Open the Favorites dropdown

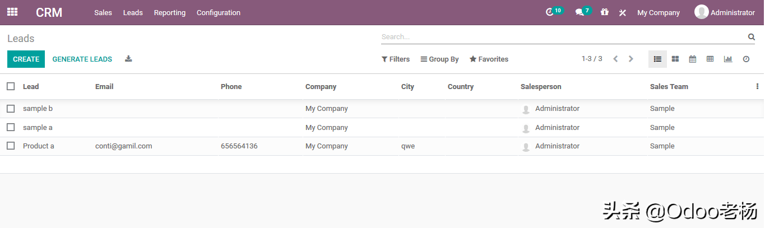click(x=489, y=59)
